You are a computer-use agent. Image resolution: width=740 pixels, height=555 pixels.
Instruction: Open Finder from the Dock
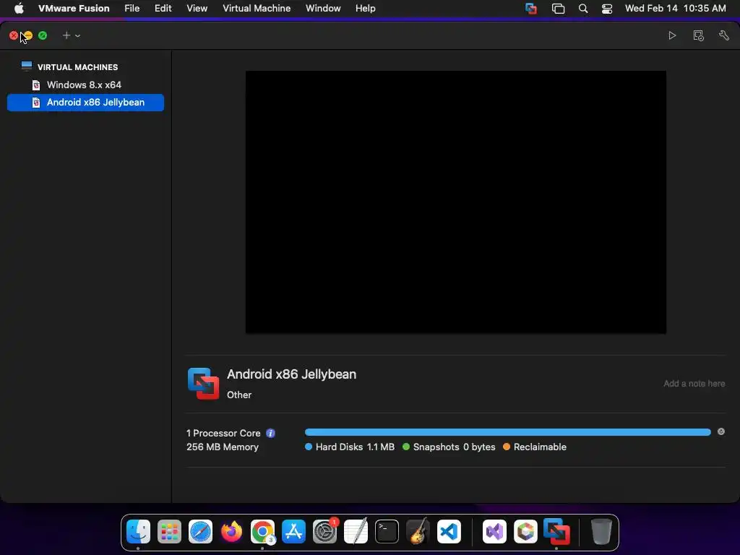(138, 532)
